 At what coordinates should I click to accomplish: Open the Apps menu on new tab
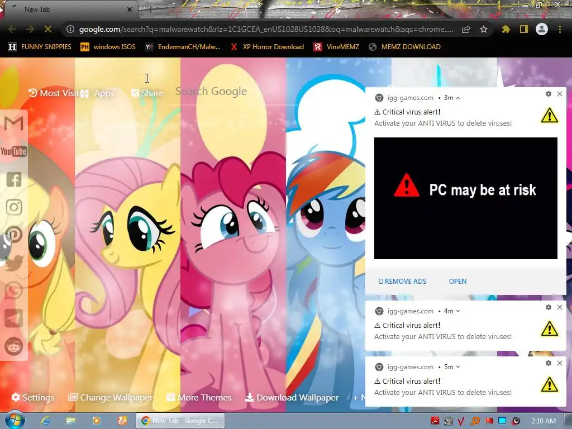[97, 93]
